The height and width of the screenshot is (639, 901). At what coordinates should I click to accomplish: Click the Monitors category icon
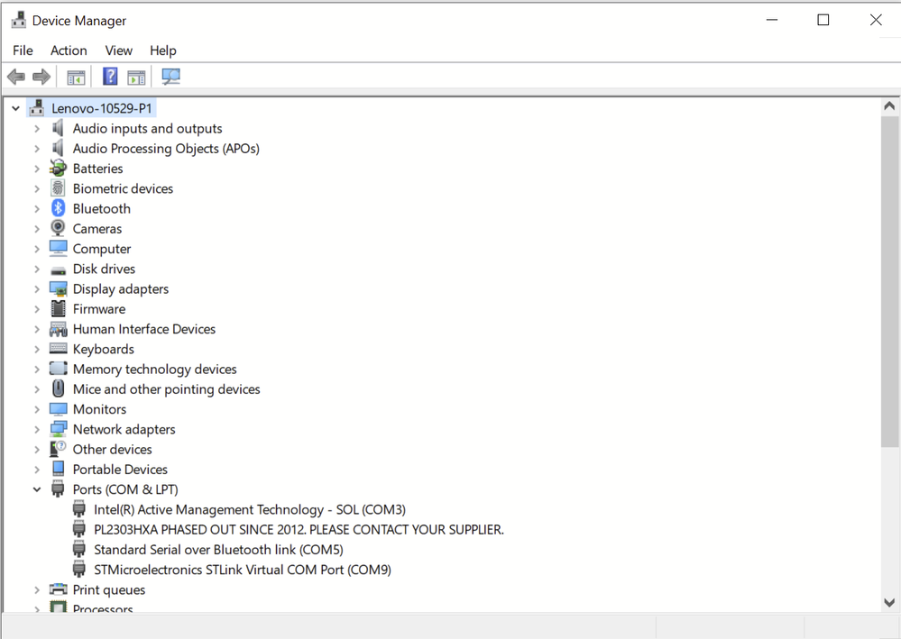(x=58, y=409)
